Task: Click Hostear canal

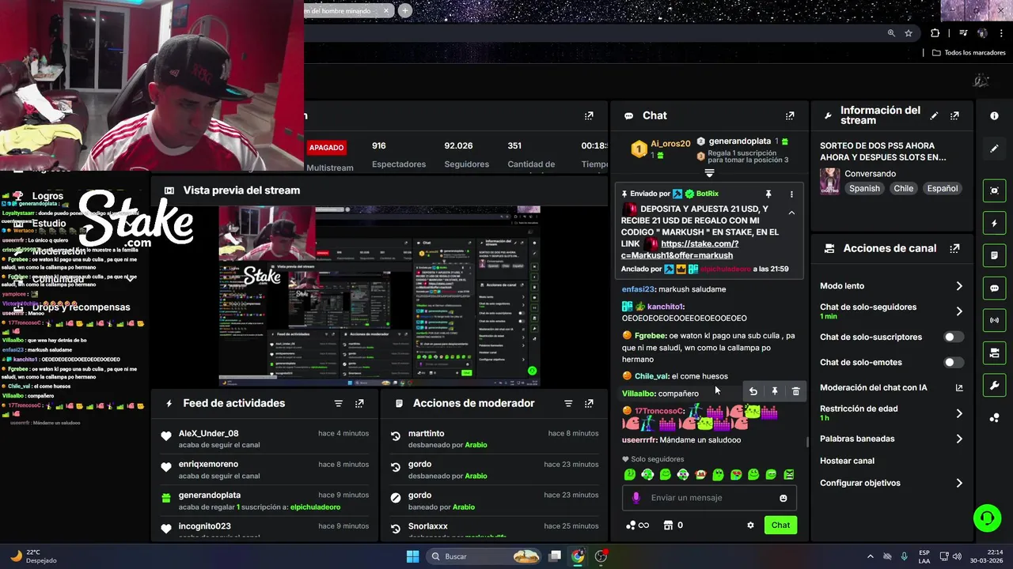Action: coord(847,461)
